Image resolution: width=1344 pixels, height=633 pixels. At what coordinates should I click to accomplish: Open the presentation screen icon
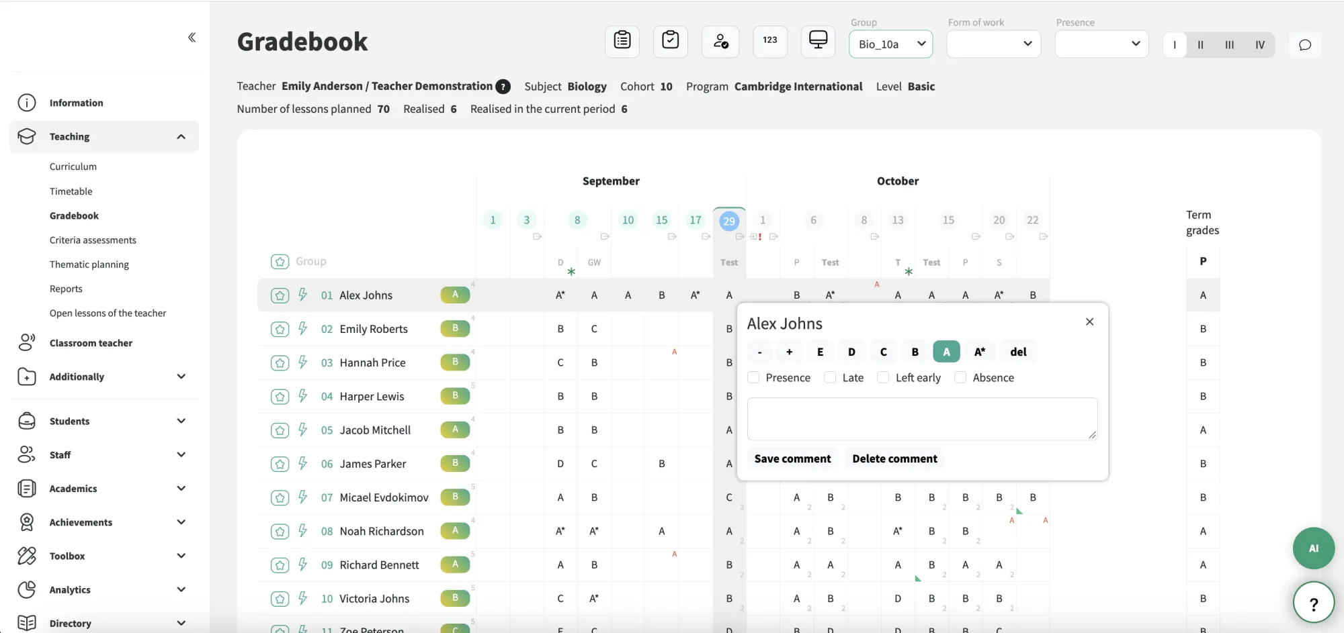click(x=818, y=40)
